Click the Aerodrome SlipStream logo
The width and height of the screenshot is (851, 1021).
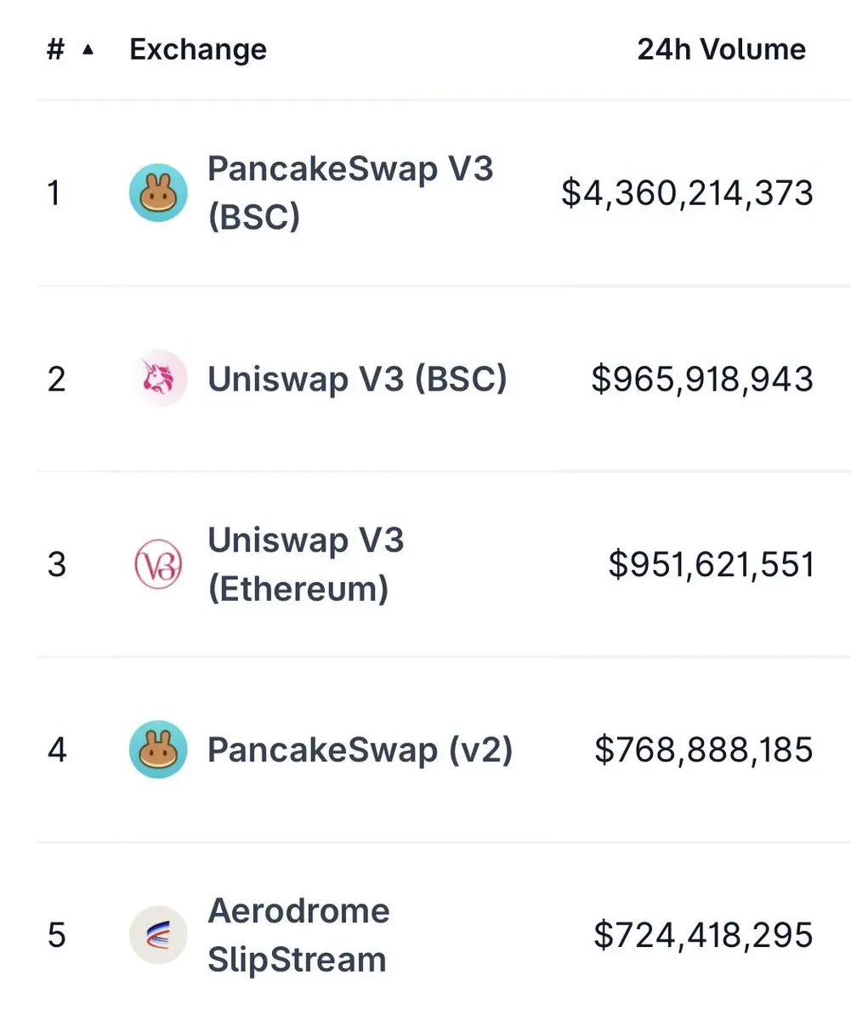(158, 935)
